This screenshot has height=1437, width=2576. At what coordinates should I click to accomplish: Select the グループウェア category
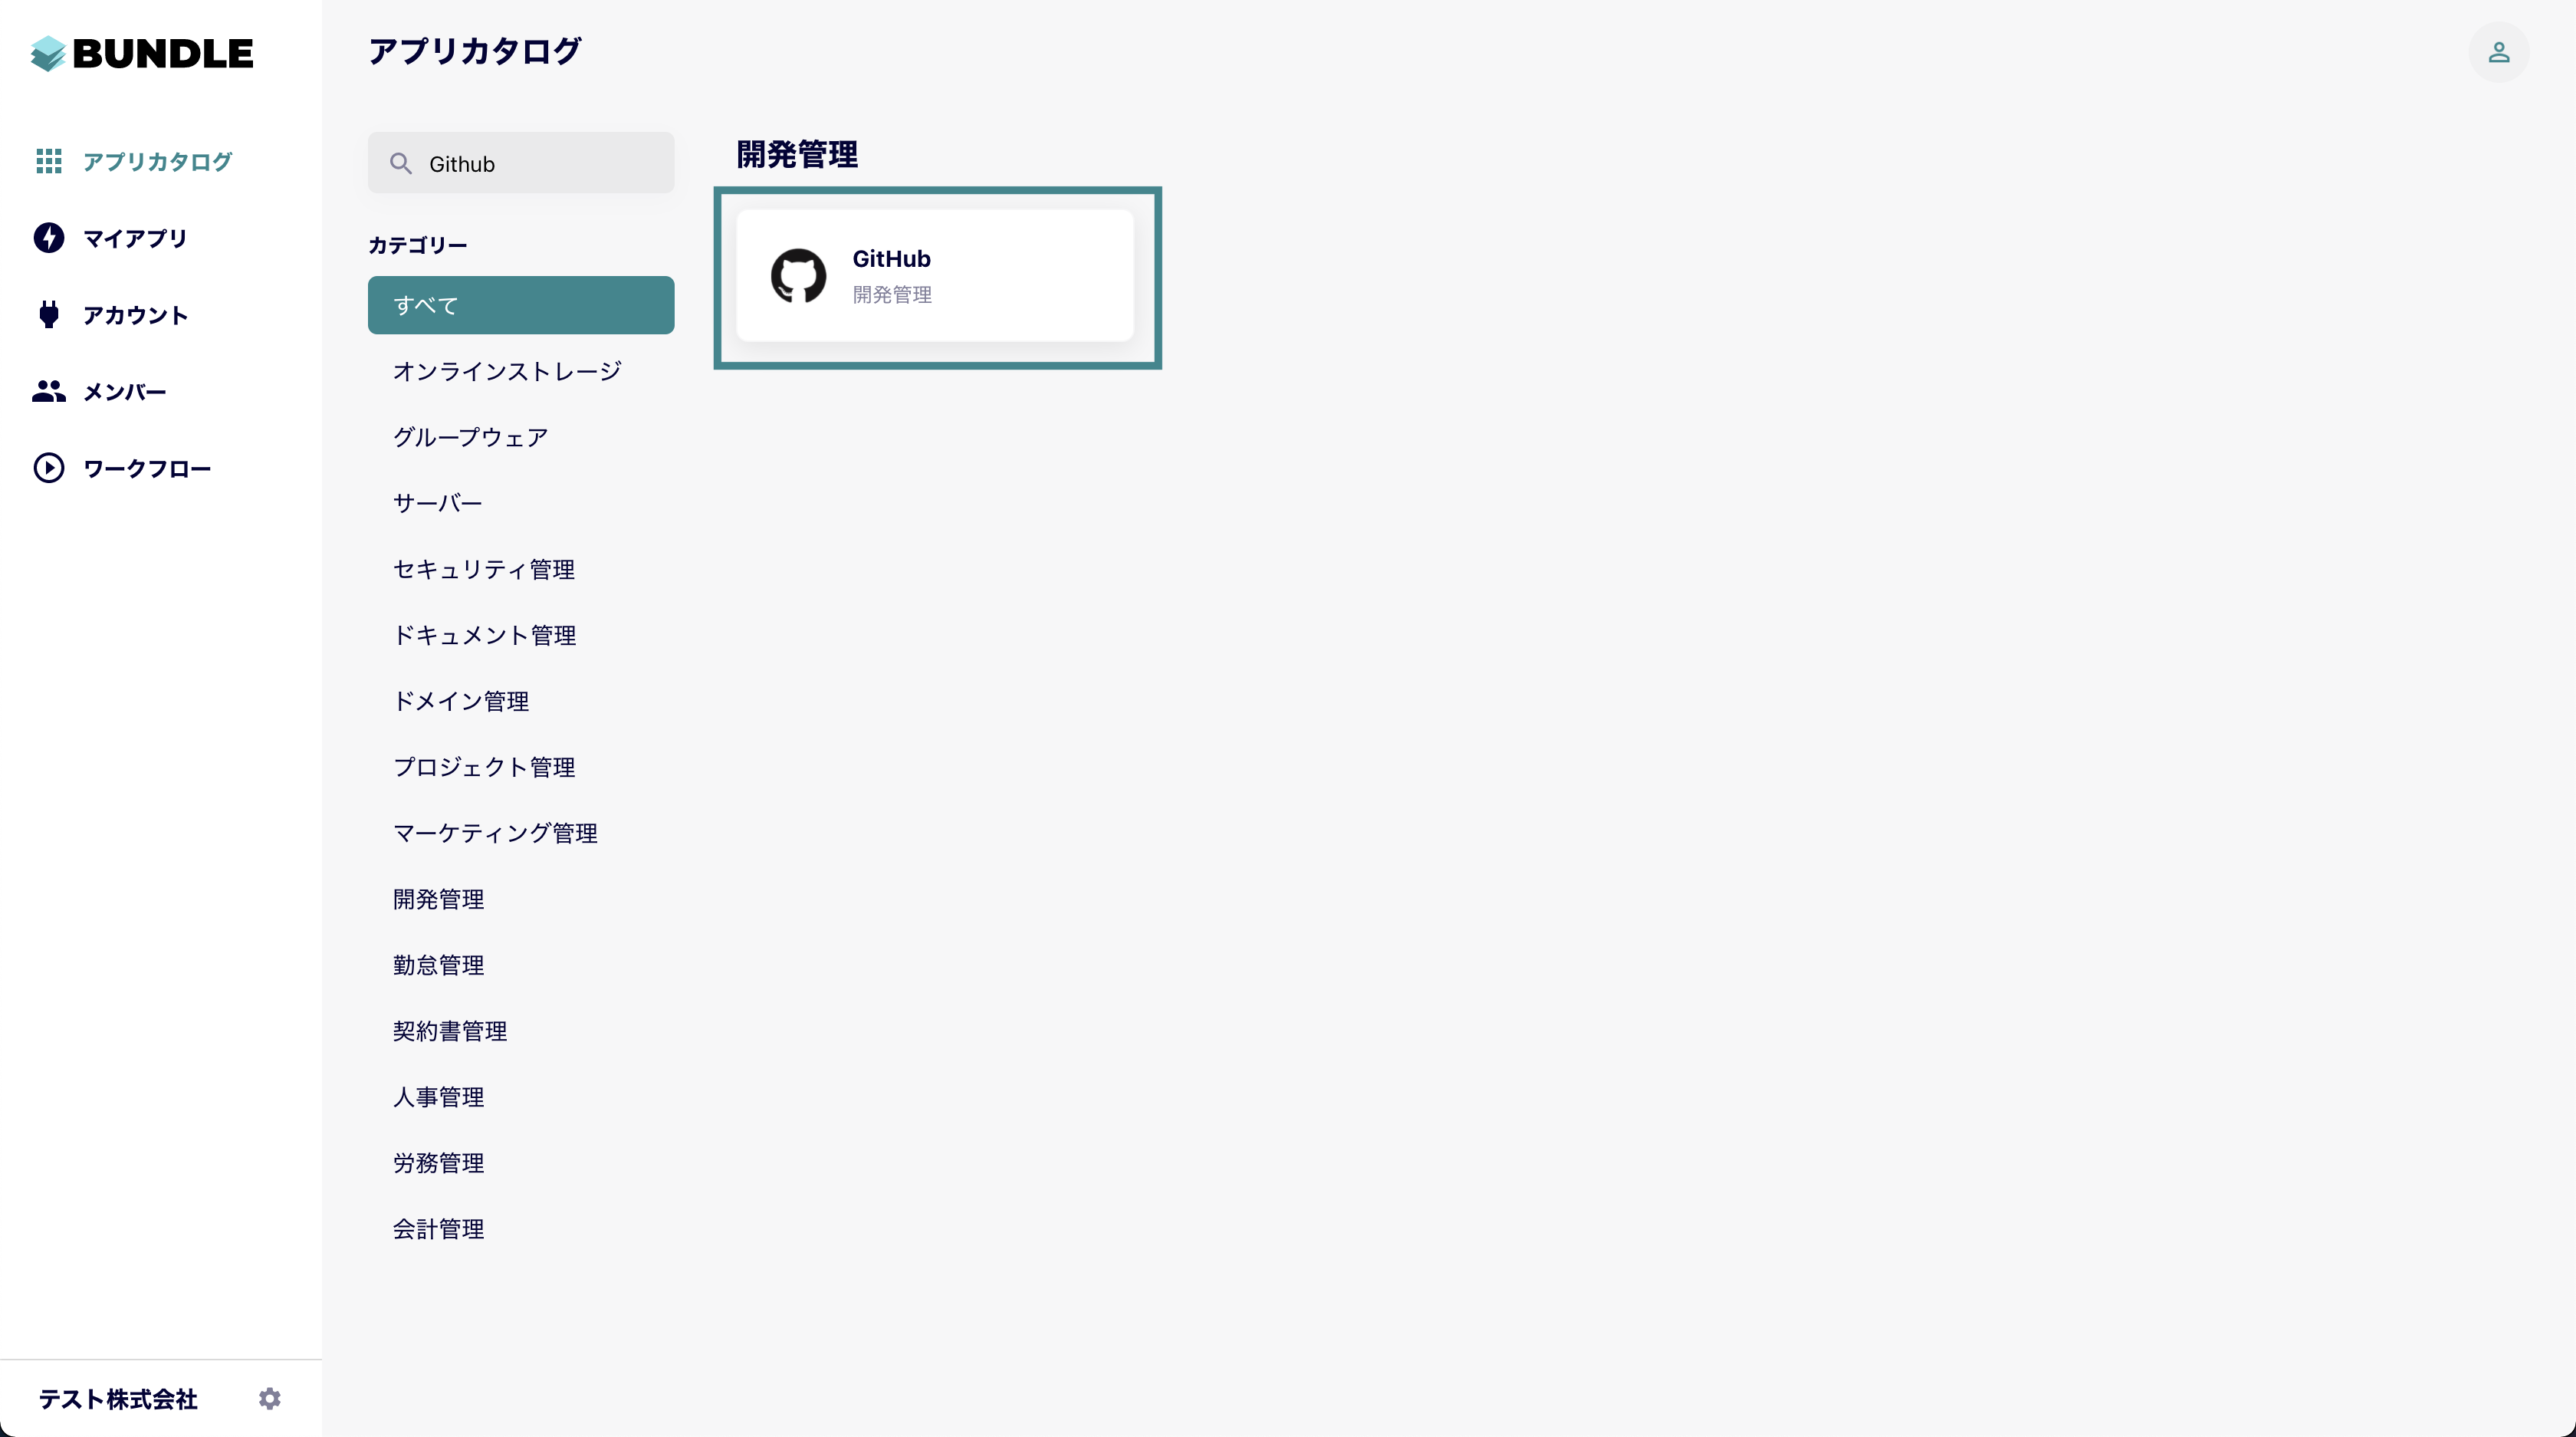(470, 437)
